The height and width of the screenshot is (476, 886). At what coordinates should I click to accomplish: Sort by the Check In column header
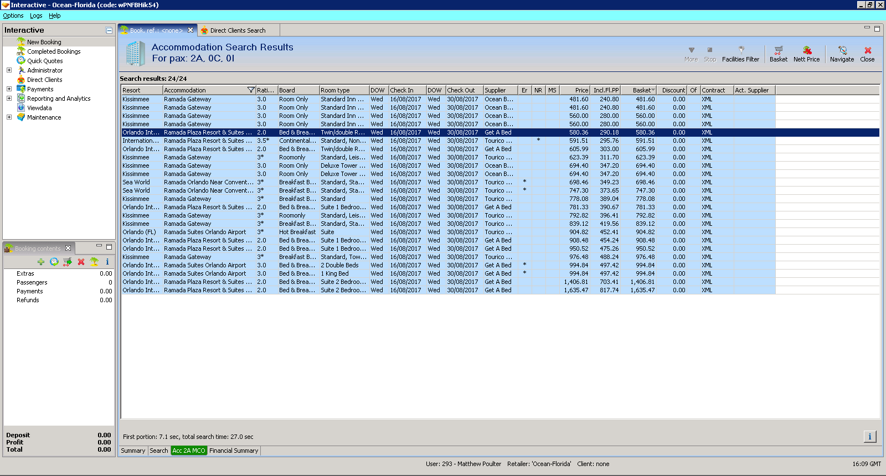point(408,90)
